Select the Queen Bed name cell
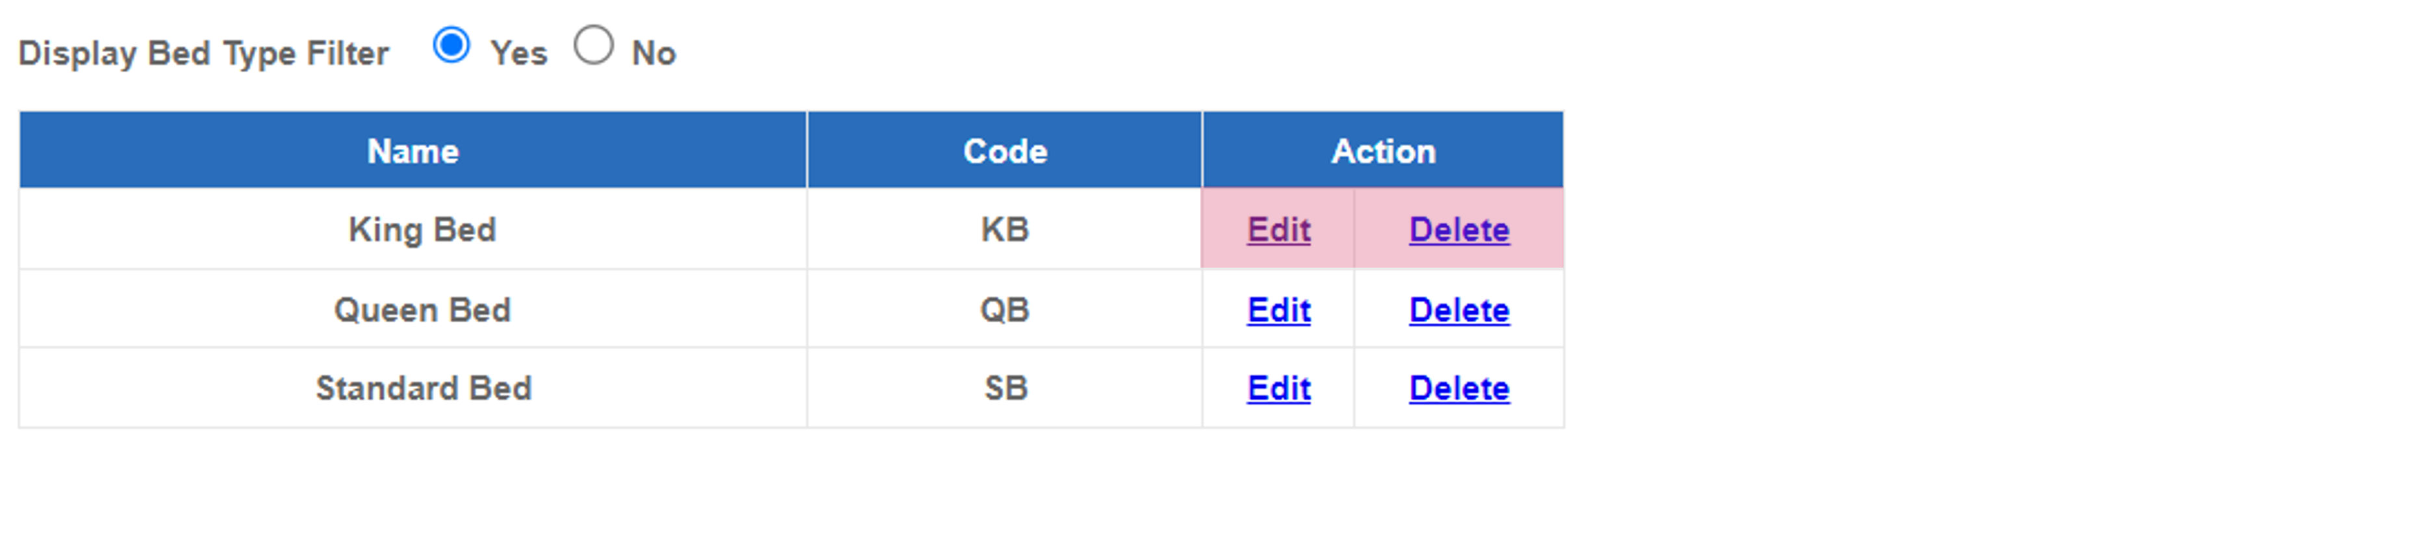 413,310
